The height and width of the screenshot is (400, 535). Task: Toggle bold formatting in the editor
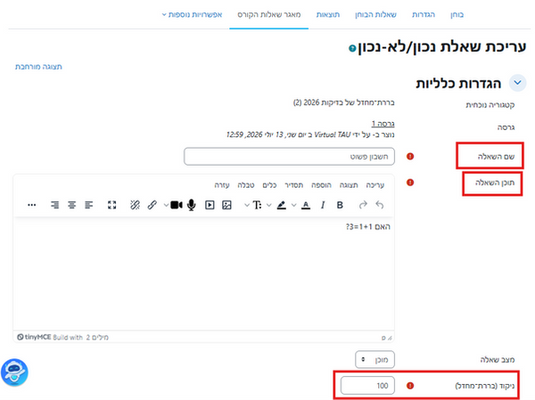coord(340,205)
